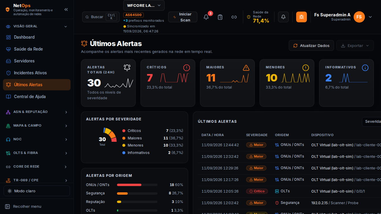Click the warning triangle on Maiores card
The height and width of the screenshot is (214, 381).
(246, 68)
